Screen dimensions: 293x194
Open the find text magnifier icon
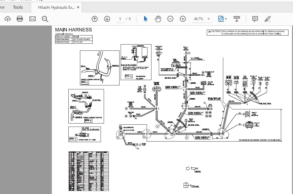tap(45, 19)
